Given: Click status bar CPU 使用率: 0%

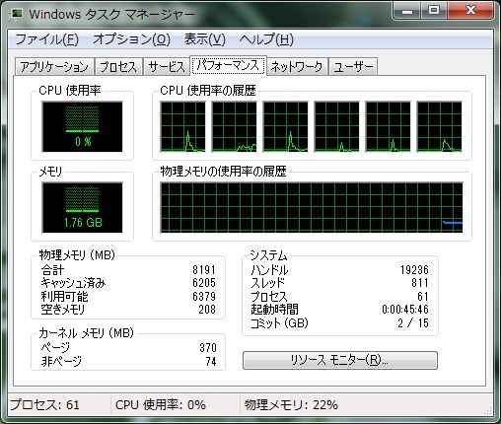Looking at the screenshot, I should click(161, 405).
